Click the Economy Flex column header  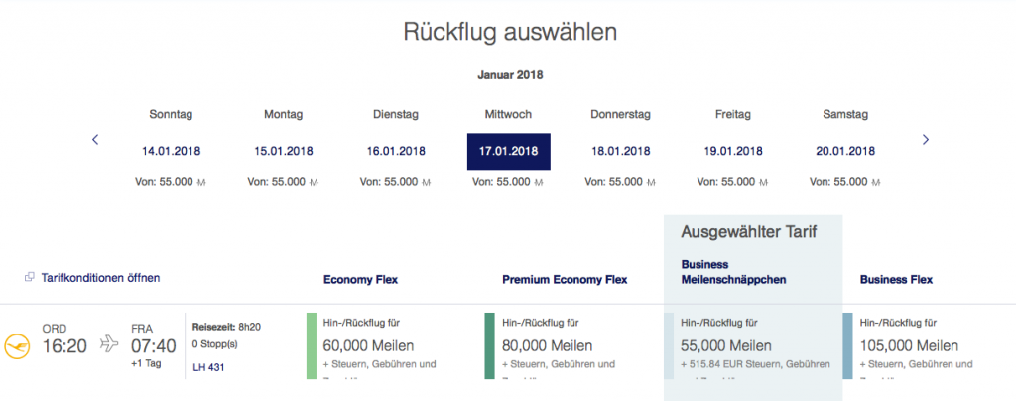click(x=360, y=280)
